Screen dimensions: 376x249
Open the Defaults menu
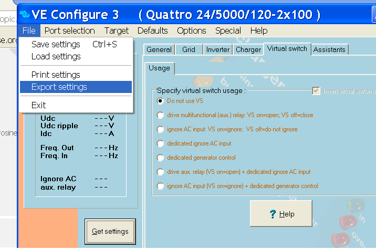point(152,30)
